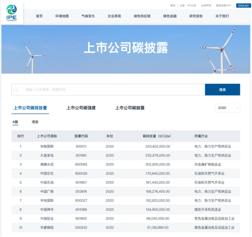The height and width of the screenshot is (237, 252).
Task: Open the 法律声明 link
Action: point(206,6)
